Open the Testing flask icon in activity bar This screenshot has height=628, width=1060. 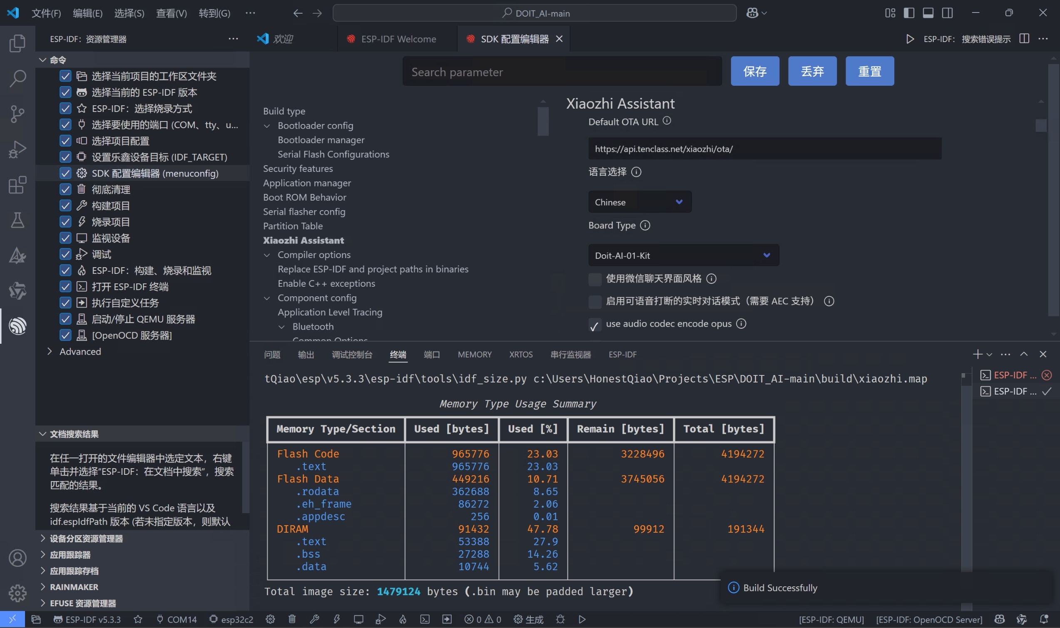(17, 220)
